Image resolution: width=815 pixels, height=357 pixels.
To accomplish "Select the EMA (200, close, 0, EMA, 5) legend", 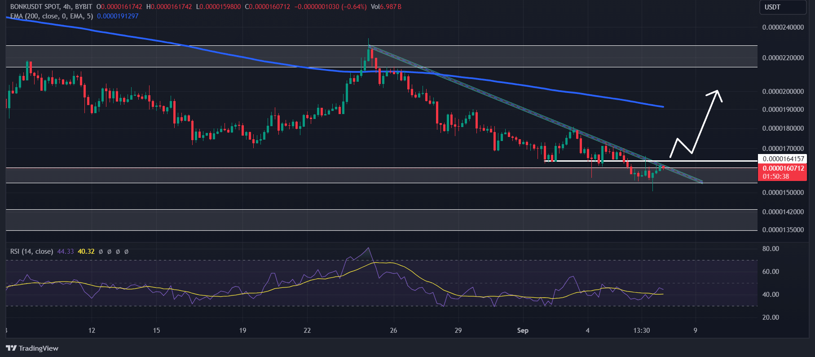I will [52, 16].
